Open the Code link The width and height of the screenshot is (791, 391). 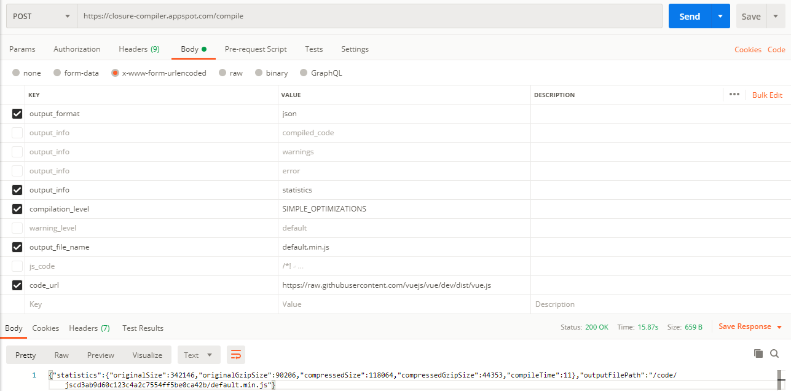click(776, 50)
